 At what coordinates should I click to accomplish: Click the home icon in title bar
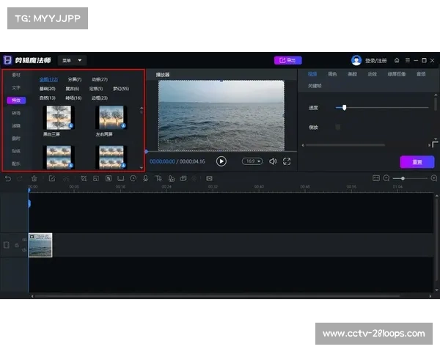click(x=397, y=60)
